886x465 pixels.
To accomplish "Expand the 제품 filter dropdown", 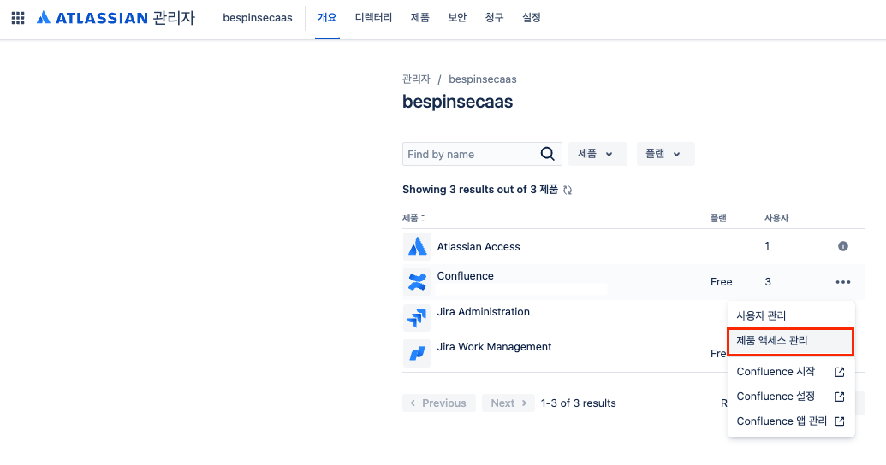I will pyautogui.click(x=597, y=154).
